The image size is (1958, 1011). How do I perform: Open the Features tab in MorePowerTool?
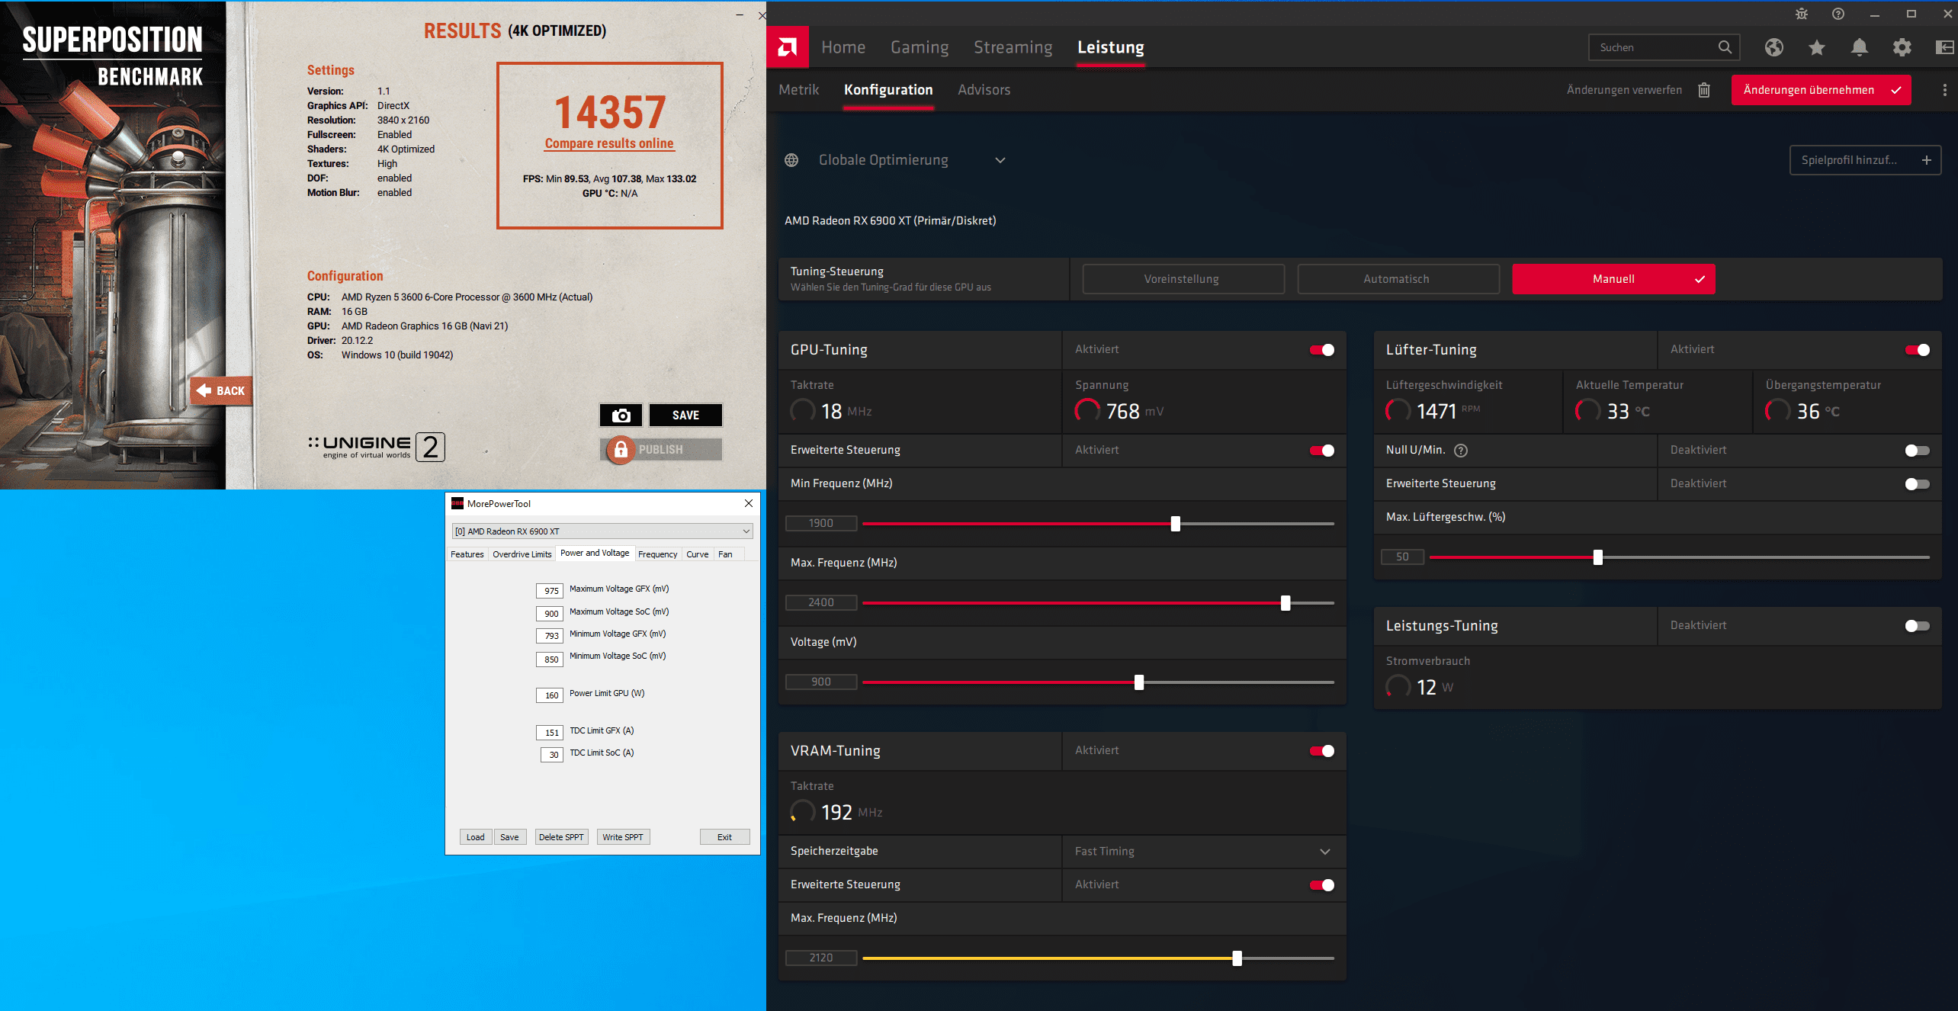(x=467, y=554)
